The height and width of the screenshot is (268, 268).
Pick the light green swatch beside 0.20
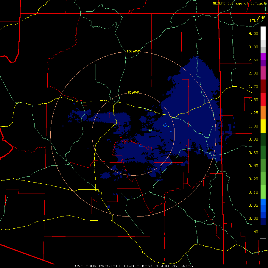click(263, 179)
